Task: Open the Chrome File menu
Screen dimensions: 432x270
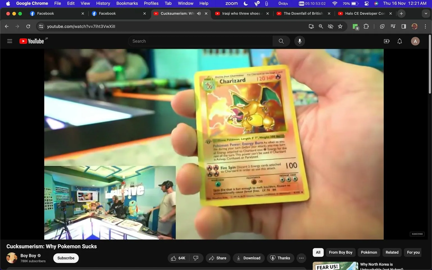Action: (x=57, y=3)
